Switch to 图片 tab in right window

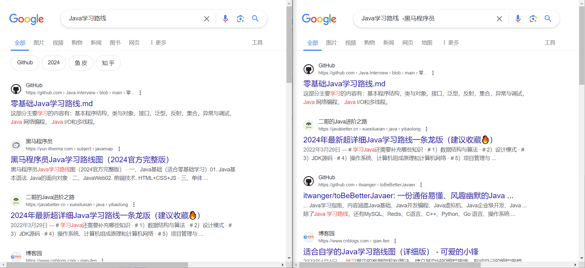331,43
